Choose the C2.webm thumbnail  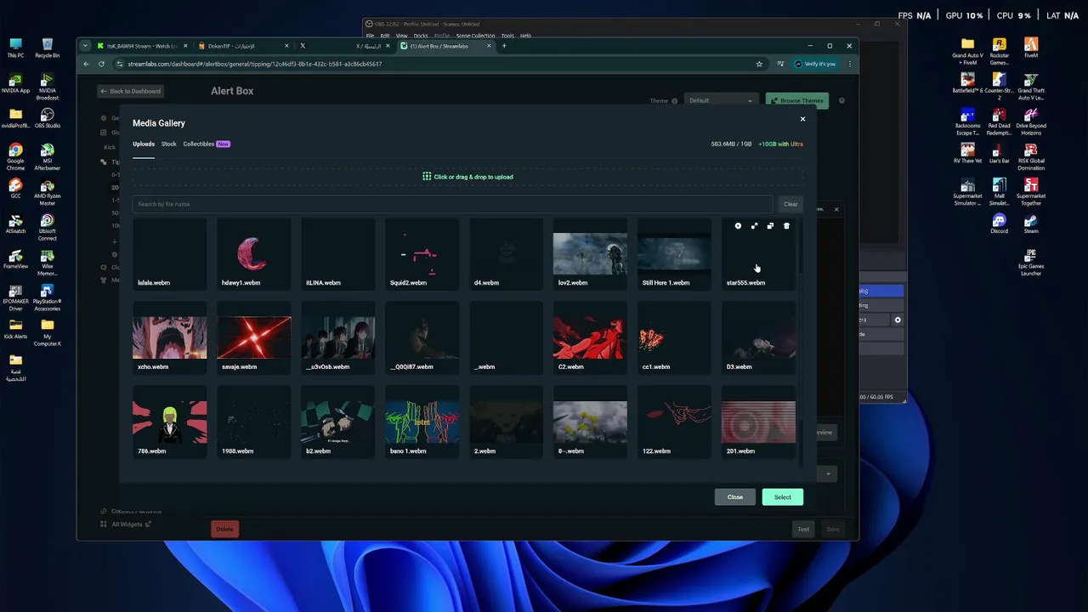tap(590, 337)
